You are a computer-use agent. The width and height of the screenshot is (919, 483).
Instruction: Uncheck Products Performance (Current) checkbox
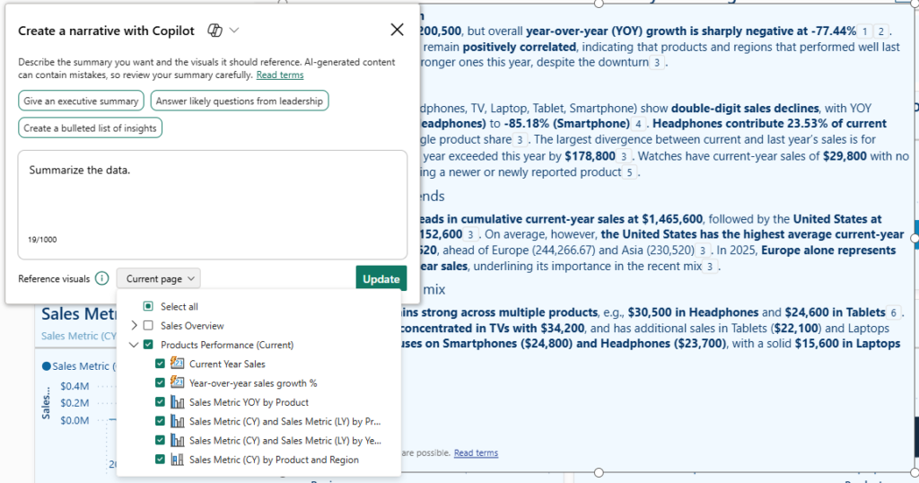148,345
